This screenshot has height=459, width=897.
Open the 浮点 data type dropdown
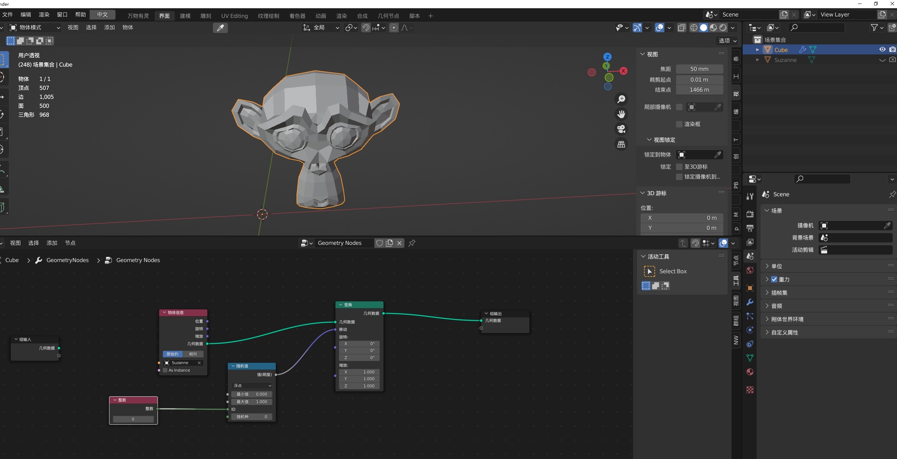tap(252, 386)
